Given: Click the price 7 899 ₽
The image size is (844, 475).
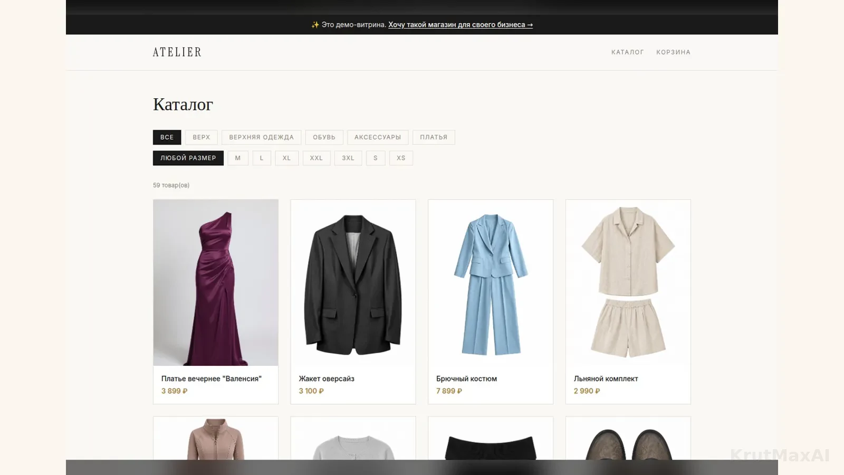Looking at the screenshot, I should (449, 391).
